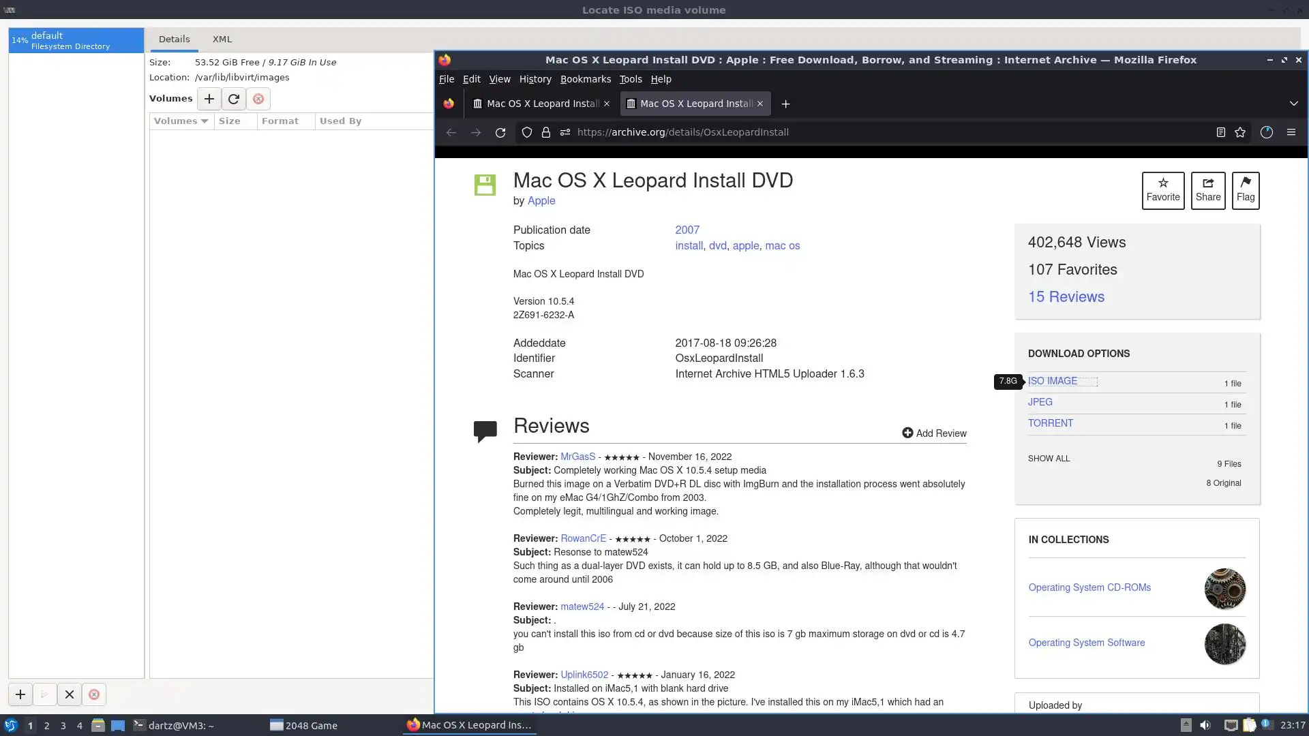The height and width of the screenshot is (736, 1309).
Task: Download the ISO IMAGE link
Action: [1052, 381]
